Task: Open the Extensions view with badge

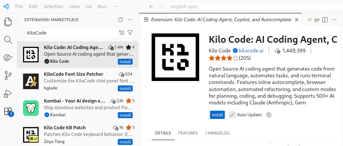Action: pos(9,111)
